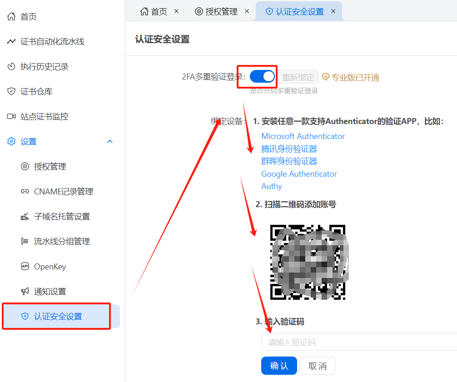The width and height of the screenshot is (457, 382).
Task: Switch to the 授权管理 tab
Action: pos(216,11)
